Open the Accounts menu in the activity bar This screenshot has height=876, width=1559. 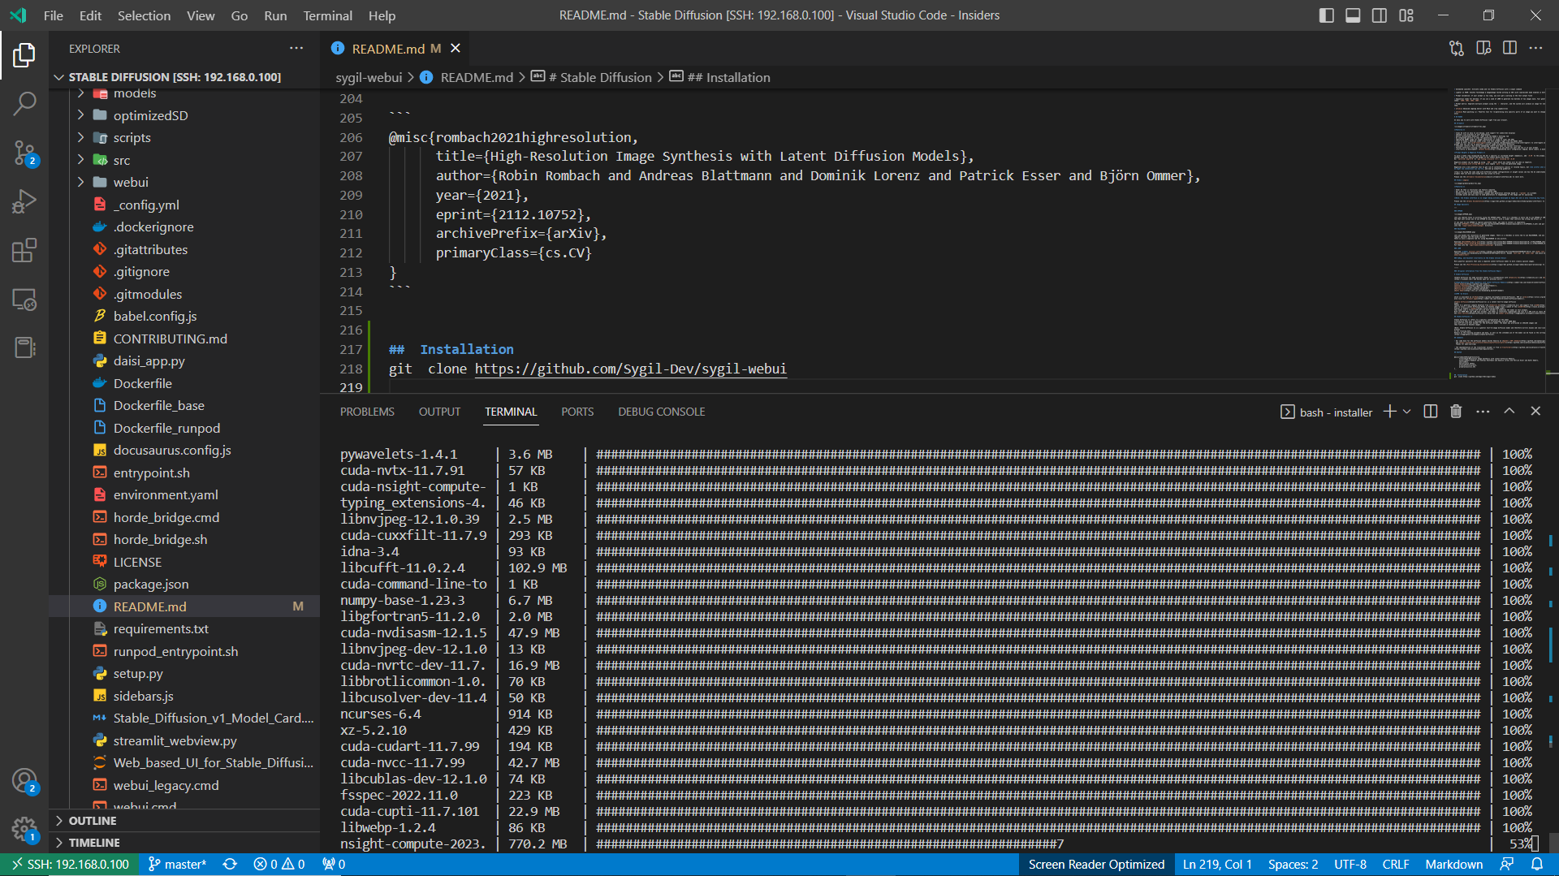click(24, 781)
